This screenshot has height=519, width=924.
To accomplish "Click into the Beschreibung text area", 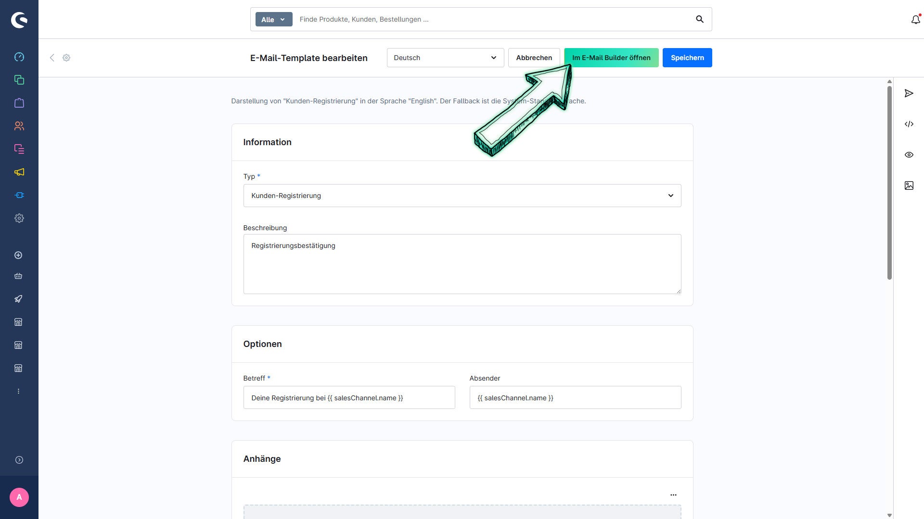I will 462,264.
